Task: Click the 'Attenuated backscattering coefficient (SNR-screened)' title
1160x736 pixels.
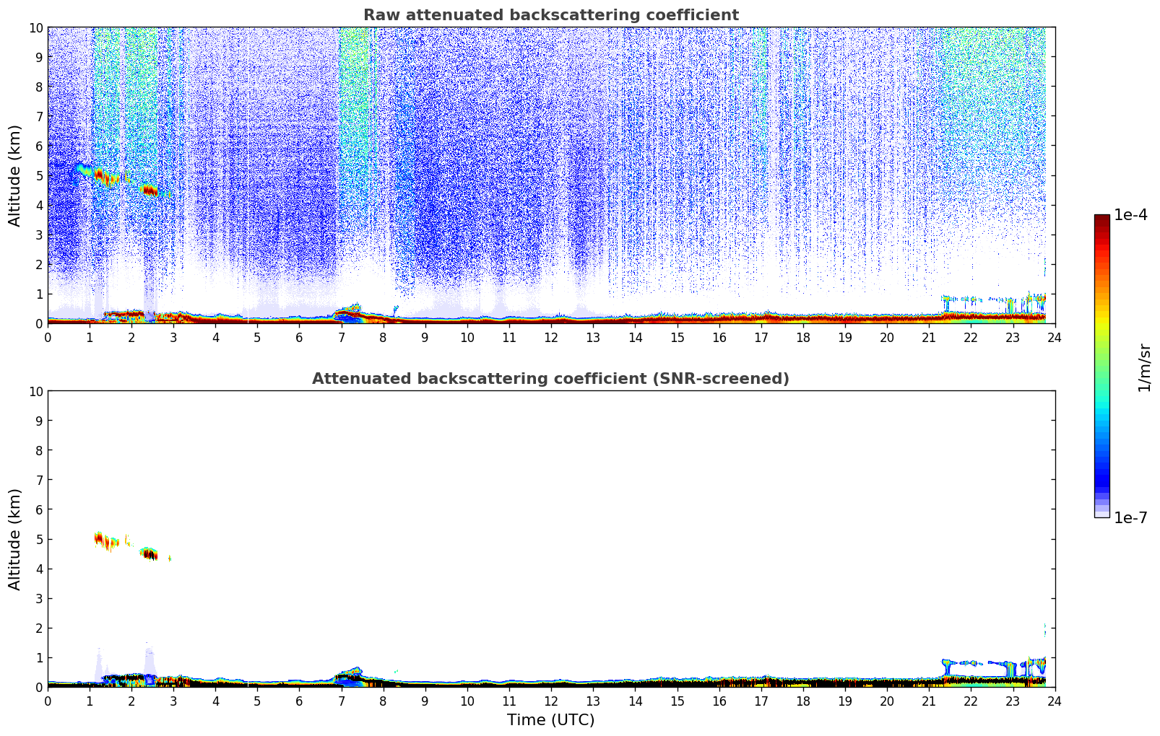Action: tap(550, 379)
